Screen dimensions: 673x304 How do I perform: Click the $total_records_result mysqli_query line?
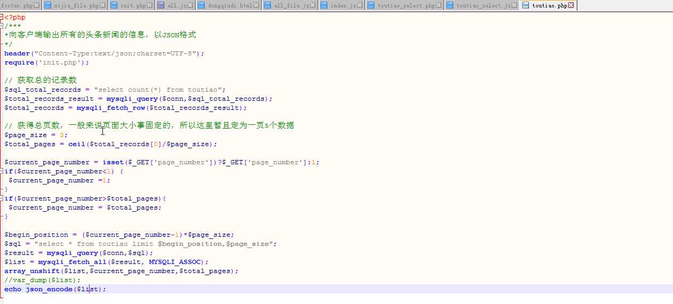tap(138, 99)
